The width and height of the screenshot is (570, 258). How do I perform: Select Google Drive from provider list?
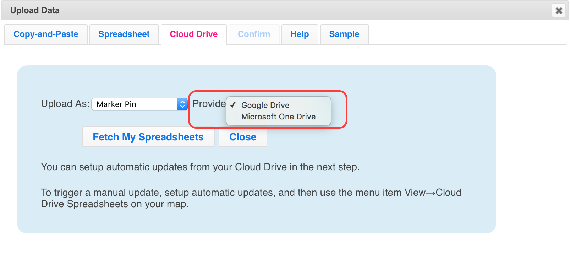click(x=265, y=105)
